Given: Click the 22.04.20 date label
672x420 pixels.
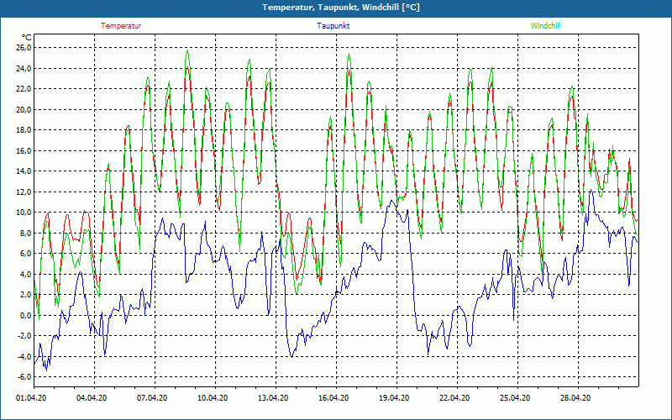Looking at the screenshot, I should pyautogui.click(x=454, y=397).
